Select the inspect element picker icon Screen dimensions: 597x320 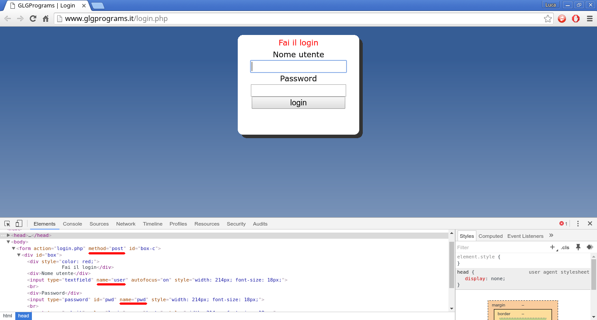[x=7, y=223]
